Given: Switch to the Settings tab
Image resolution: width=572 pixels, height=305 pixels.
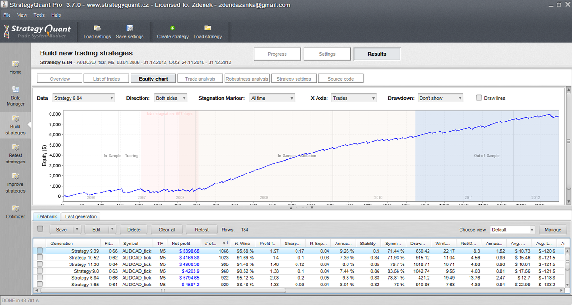Looking at the screenshot, I should coord(327,54).
